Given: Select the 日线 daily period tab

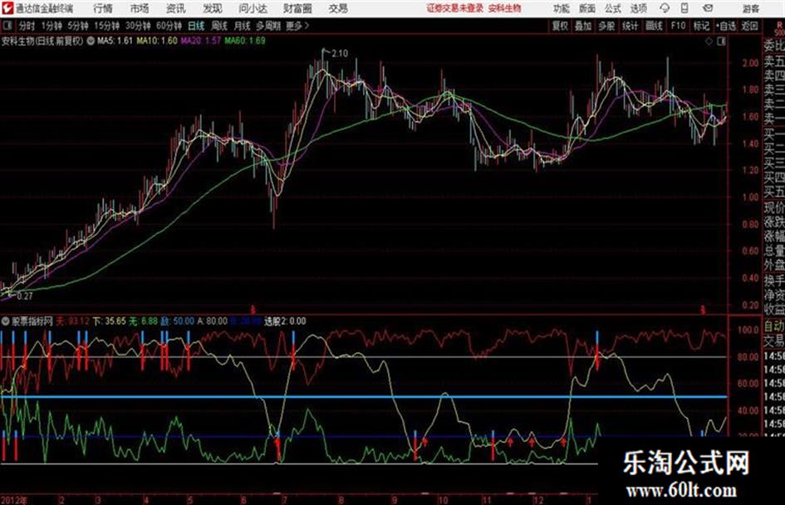Looking at the screenshot, I should (x=196, y=26).
